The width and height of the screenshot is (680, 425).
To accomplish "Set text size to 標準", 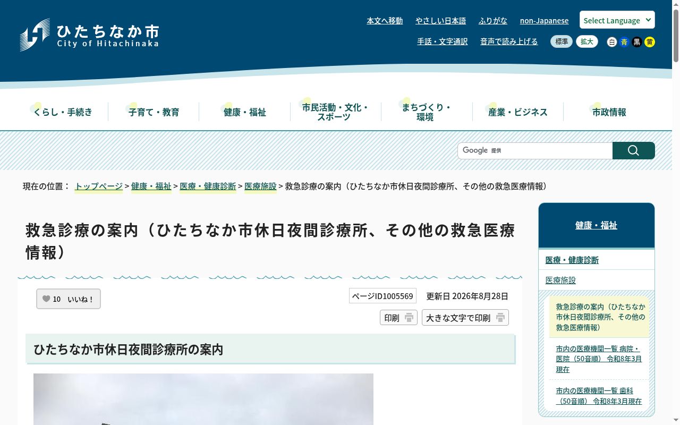I will tap(562, 41).
